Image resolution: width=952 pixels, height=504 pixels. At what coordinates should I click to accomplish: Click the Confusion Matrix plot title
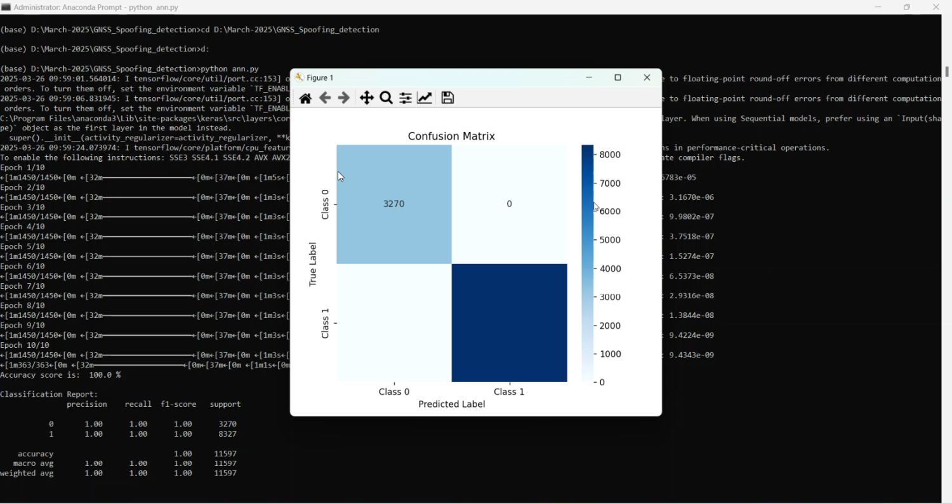(451, 136)
